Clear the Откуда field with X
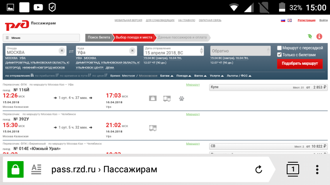The height and width of the screenshot is (185, 330). click(62, 50)
